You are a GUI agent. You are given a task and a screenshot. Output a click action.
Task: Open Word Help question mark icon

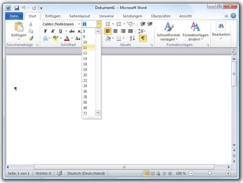point(233,16)
